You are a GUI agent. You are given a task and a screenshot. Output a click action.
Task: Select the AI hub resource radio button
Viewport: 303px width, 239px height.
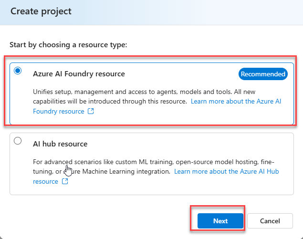(x=18, y=141)
